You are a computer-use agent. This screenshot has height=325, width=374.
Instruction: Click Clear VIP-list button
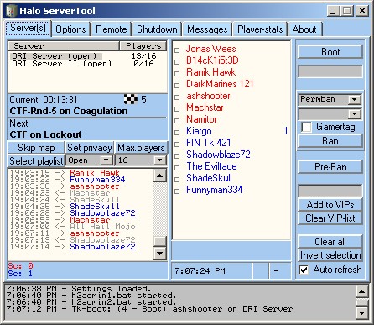coord(330,218)
